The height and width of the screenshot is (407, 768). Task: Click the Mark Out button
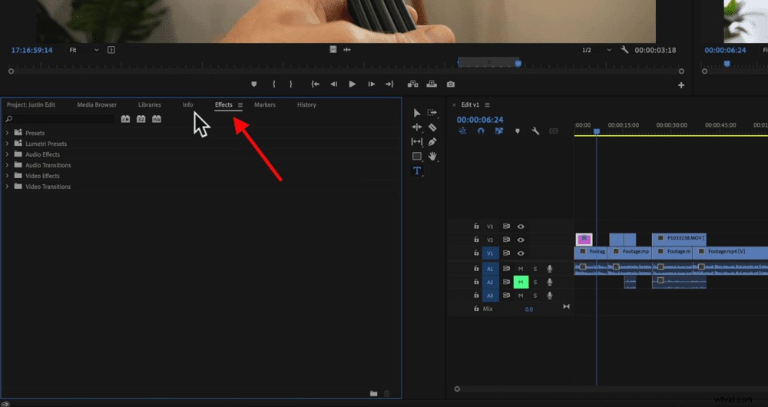(x=291, y=84)
